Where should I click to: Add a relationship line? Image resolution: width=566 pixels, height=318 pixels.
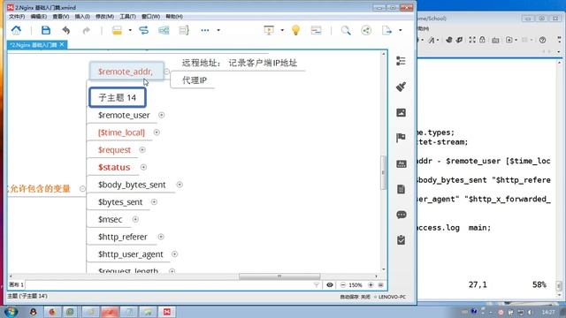click(143, 30)
